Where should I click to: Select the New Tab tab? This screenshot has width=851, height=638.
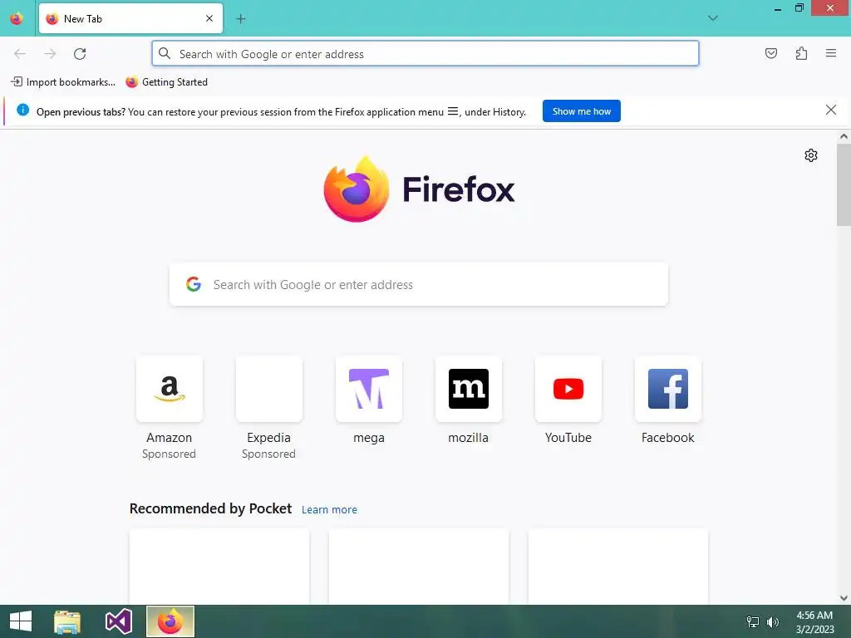(x=130, y=18)
